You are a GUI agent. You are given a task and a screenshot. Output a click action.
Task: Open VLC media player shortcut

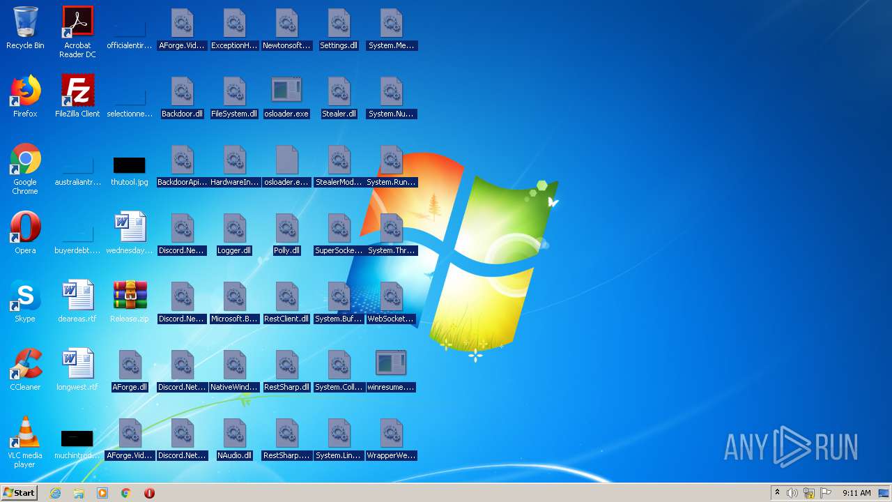pyautogui.click(x=25, y=442)
